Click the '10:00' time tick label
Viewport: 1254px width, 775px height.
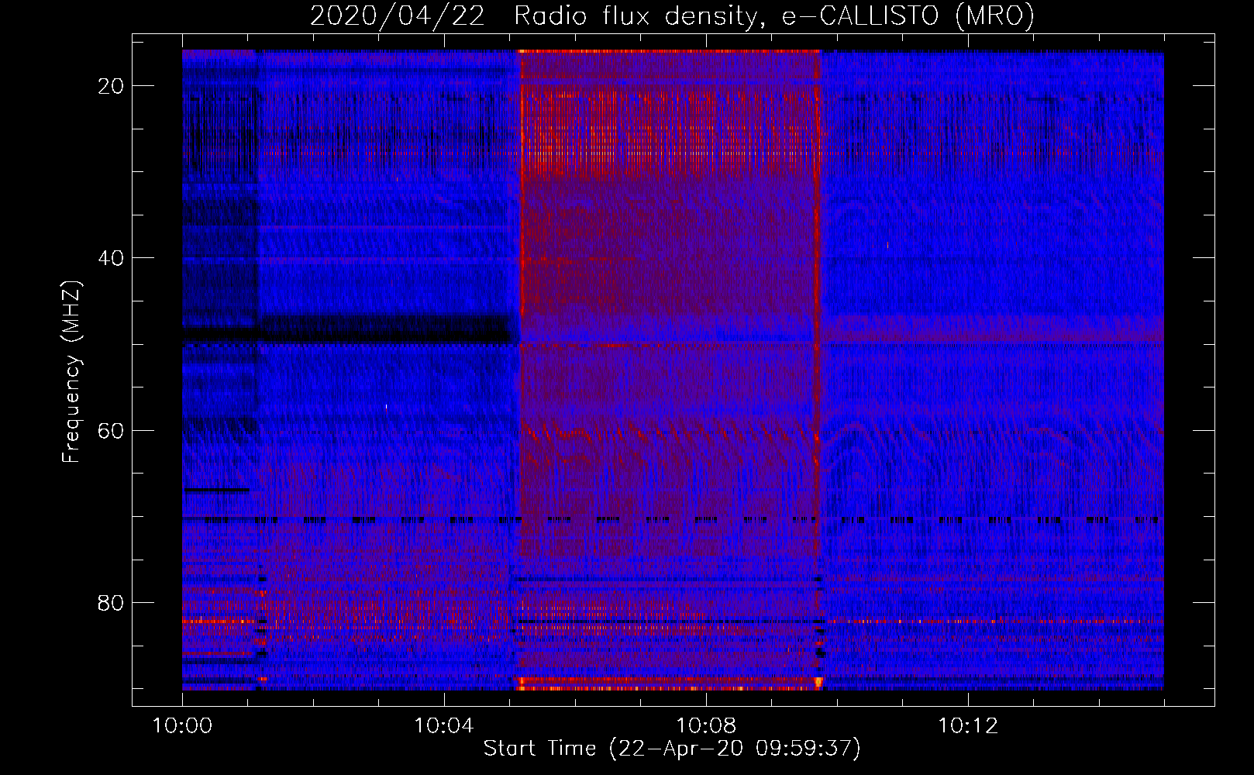[x=182, y=726]
